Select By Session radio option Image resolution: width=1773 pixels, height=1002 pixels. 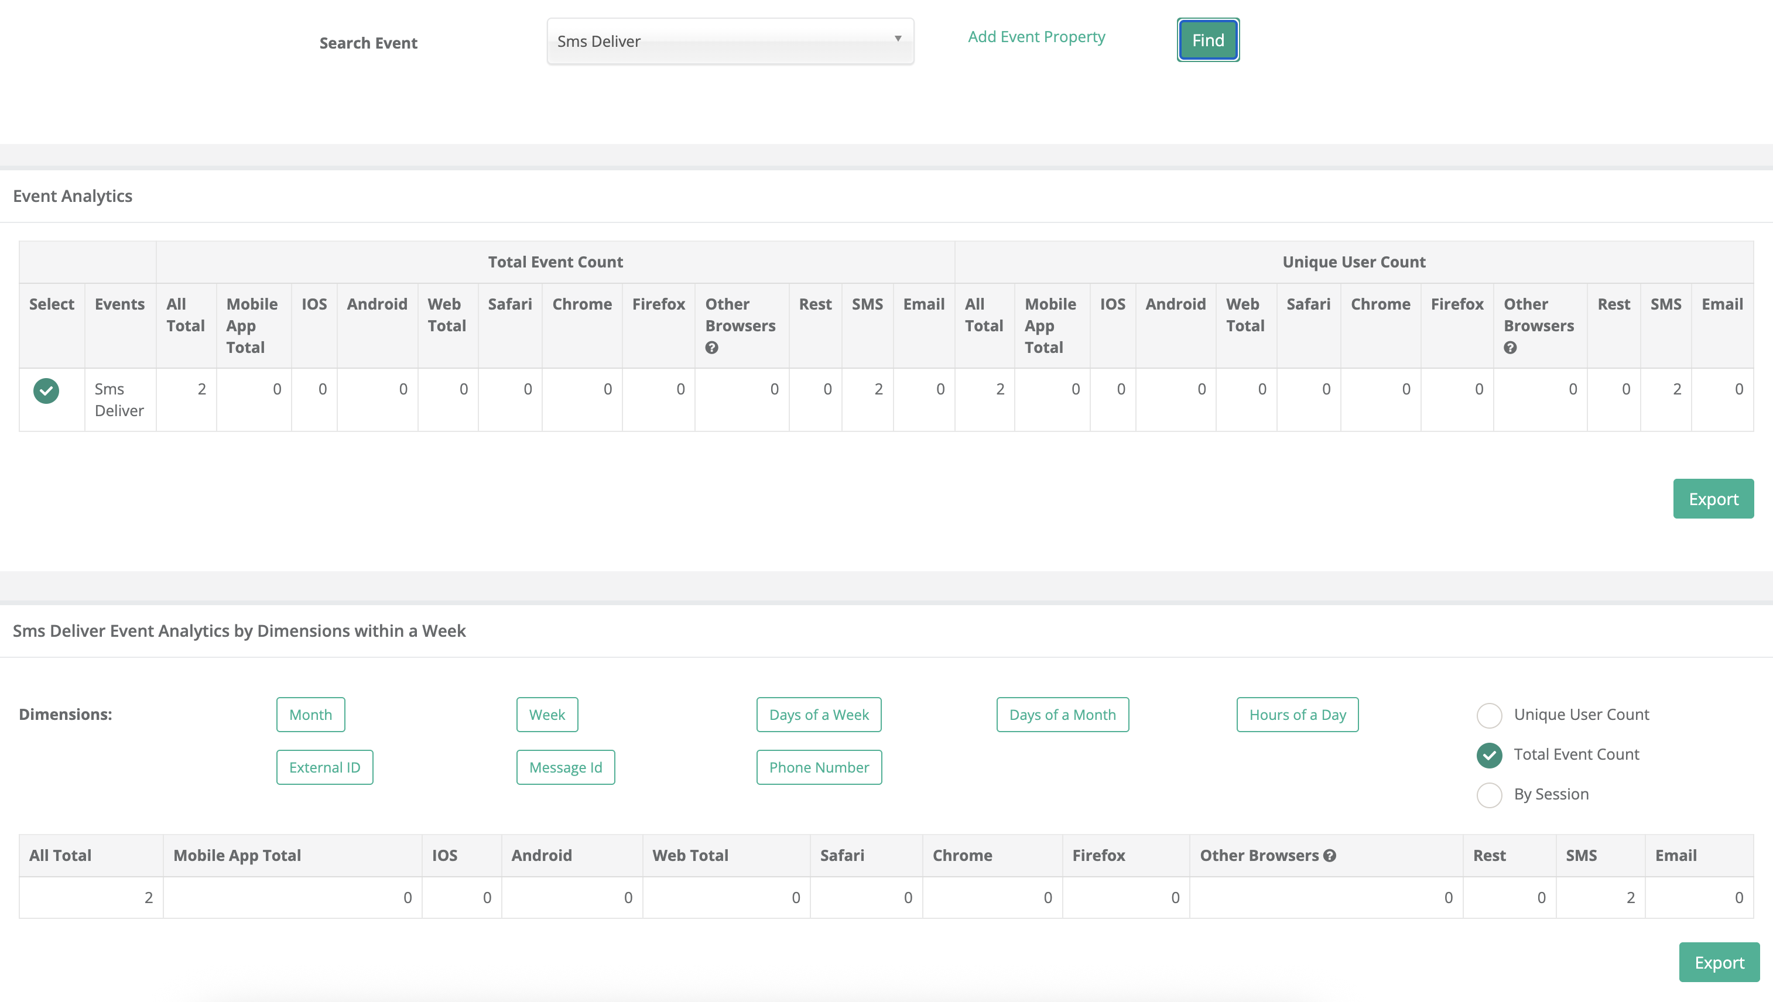1489,795
